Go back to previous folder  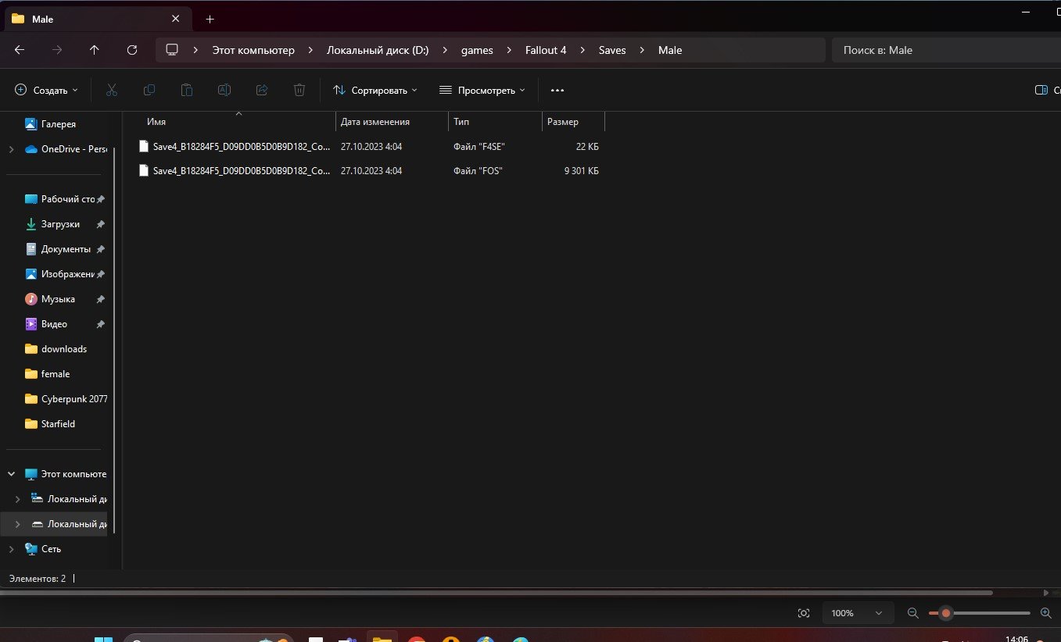pos(20,50)
